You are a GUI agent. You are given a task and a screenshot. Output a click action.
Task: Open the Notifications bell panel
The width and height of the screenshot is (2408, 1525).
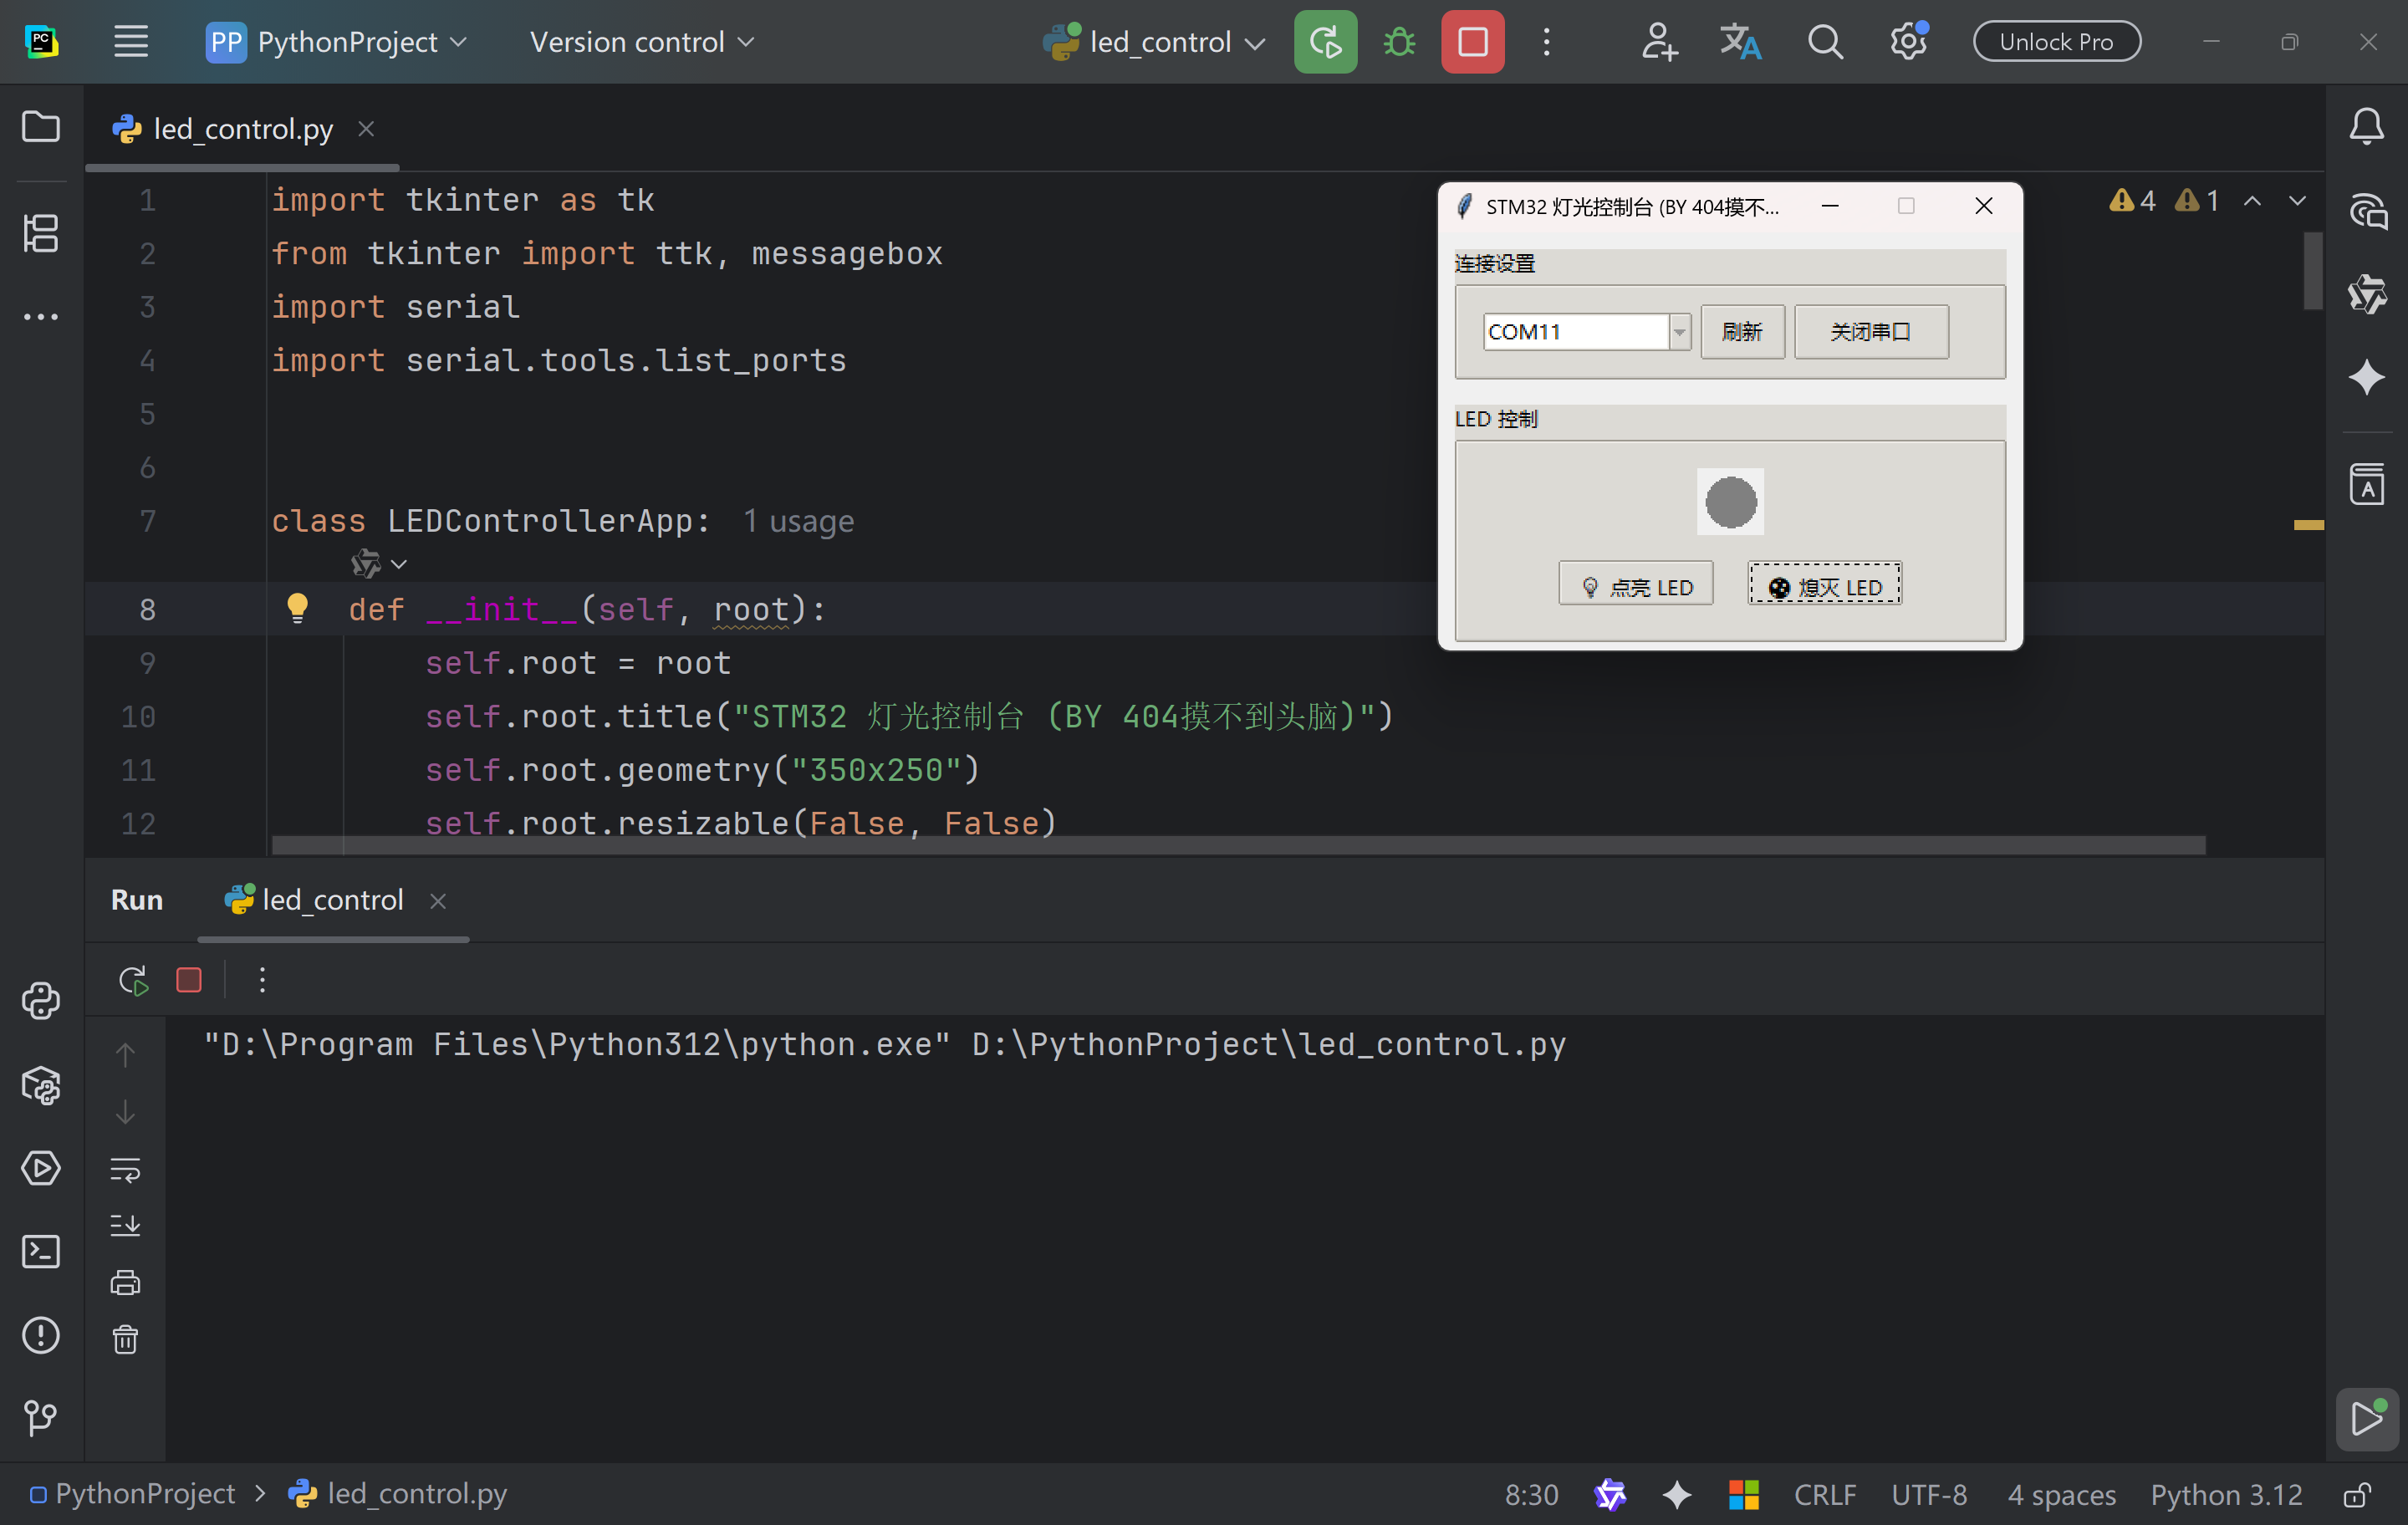pos(2366,127)
